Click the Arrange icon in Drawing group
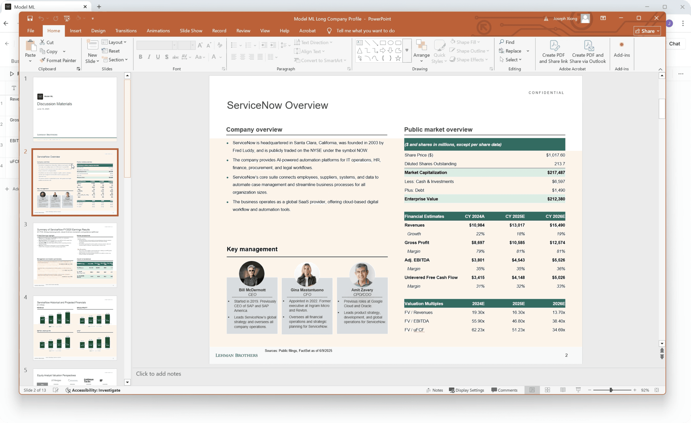This screenshot has width=691, height=423. tap(421, 45)
